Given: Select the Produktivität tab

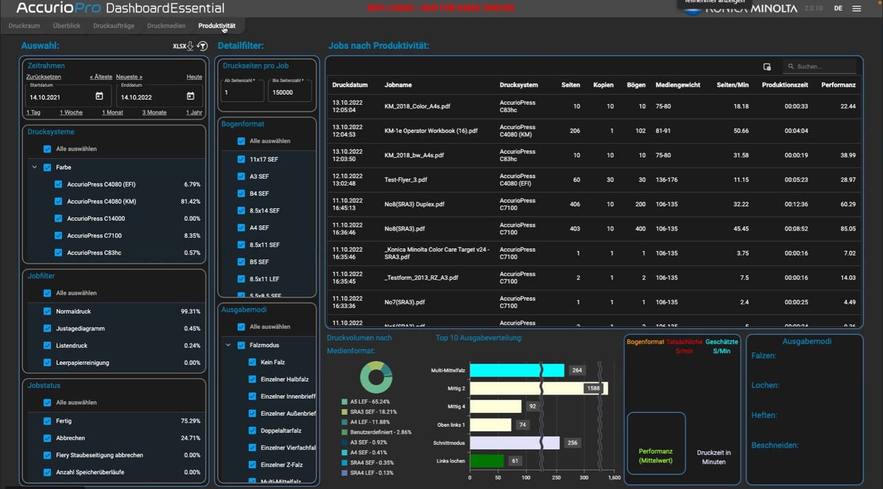Looking at the screenshot, I should pos(217,26).
